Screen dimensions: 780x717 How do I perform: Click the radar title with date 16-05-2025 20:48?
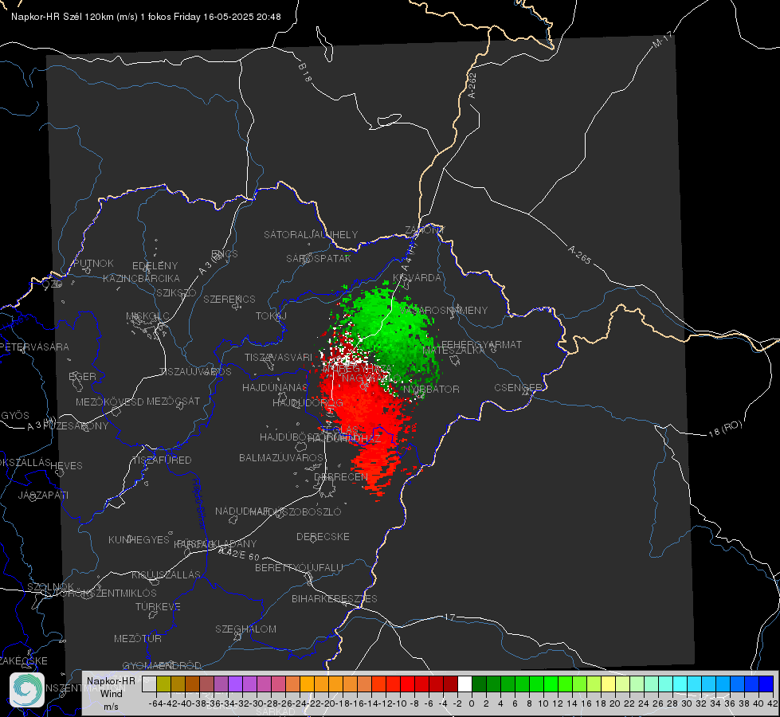(146, 17)
